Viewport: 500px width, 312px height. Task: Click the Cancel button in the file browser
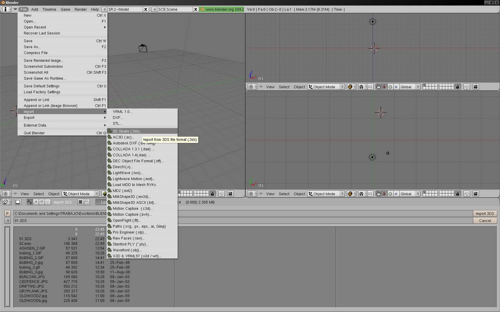(x=485, y=221)
